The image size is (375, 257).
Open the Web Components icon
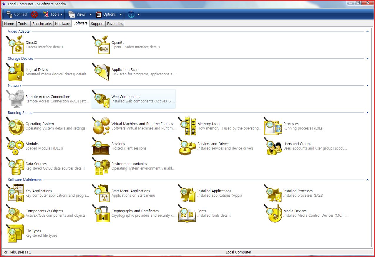(x=101, y=99)
